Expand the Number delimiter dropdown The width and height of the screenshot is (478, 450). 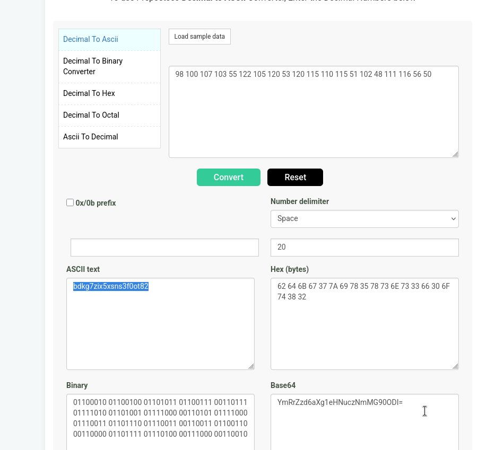click(364, 218)
